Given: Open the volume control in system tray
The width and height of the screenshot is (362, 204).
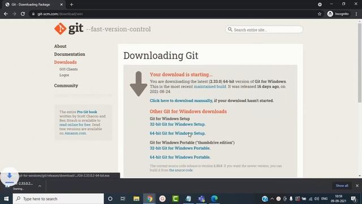Looking at the screenshot, I should [x=317, y=199].
